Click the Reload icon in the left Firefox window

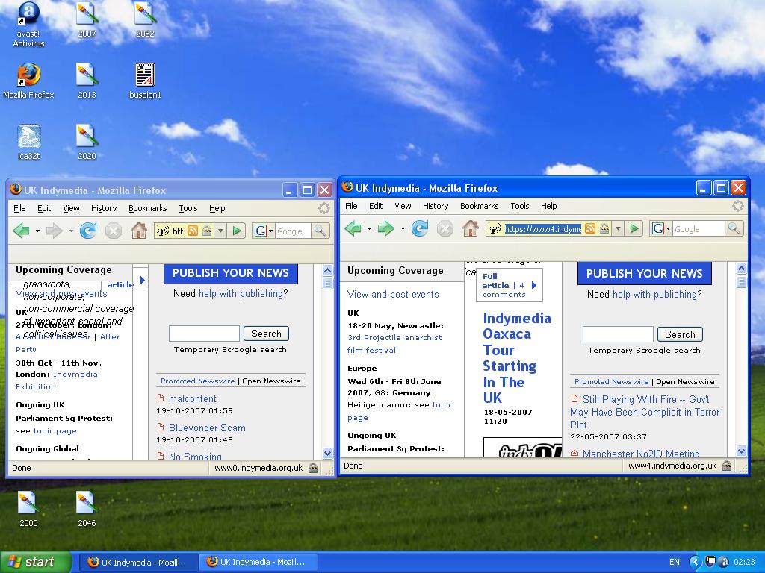click(88, 231)
